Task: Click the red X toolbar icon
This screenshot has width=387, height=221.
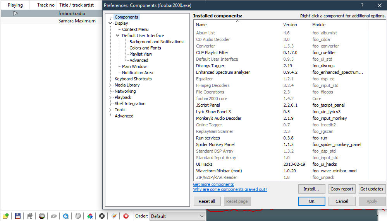Action: pyautogui.click(x=126, y=216)
